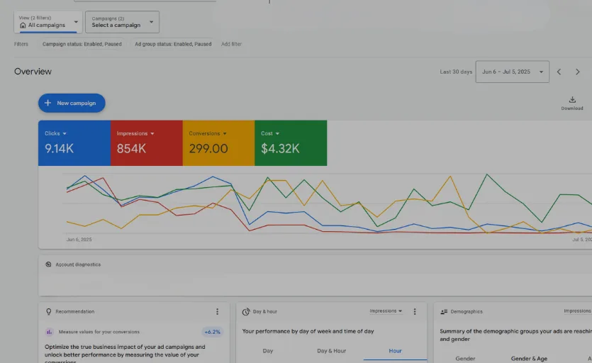Open the Demographics Impressions dropdown

[x=578, y=311]
